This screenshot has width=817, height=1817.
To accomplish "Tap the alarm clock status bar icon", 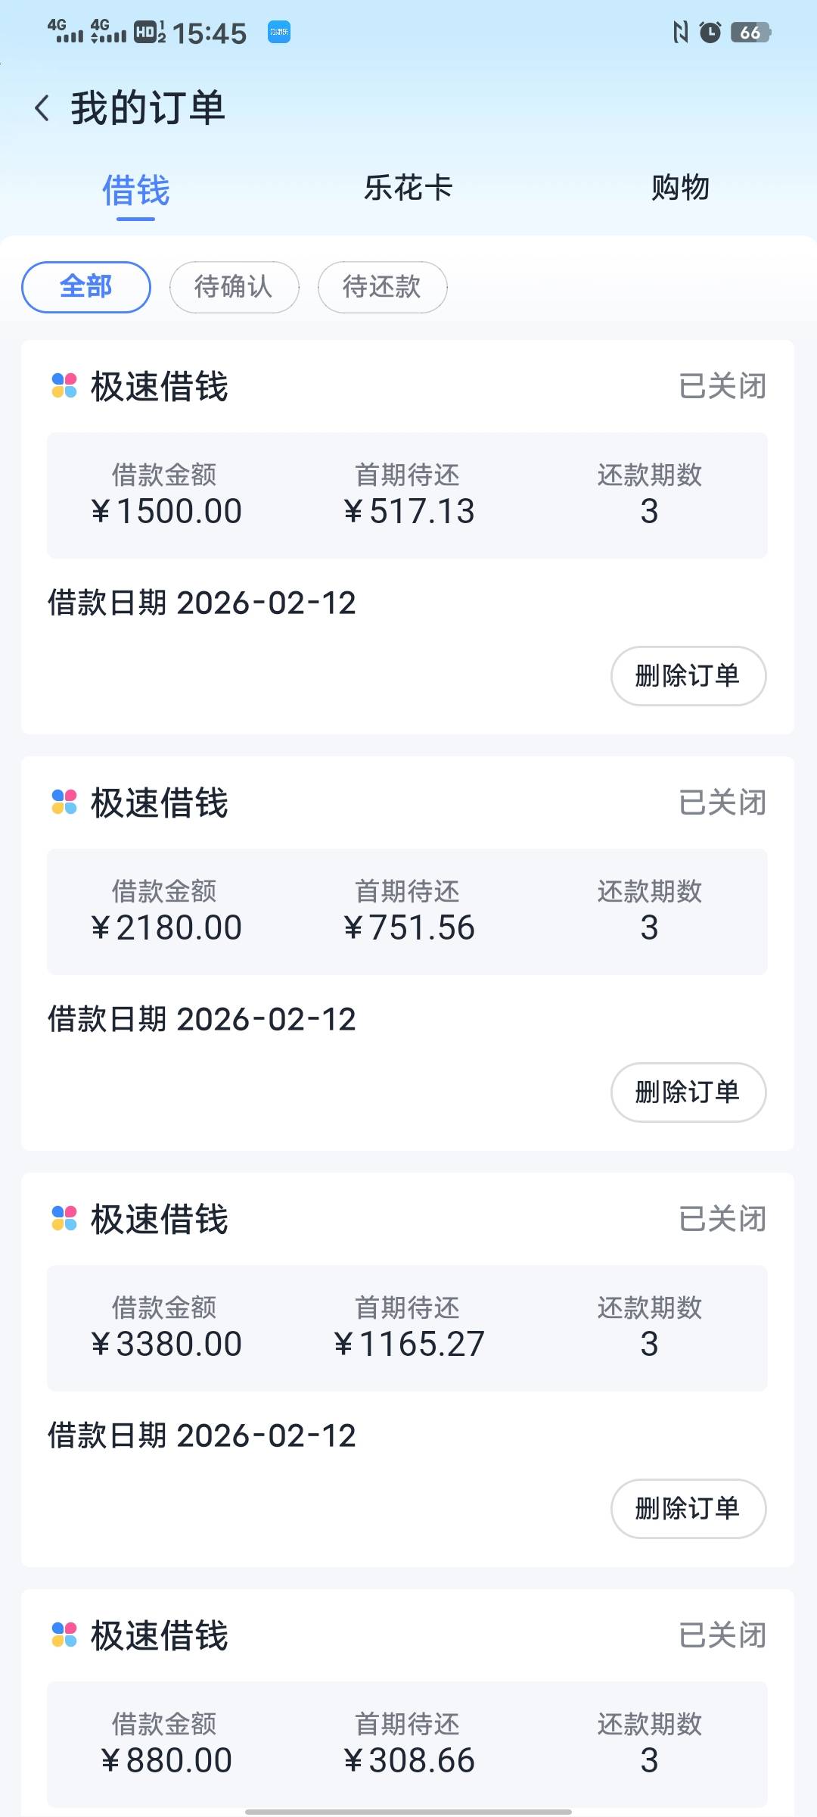I will pyautogui.click(x=710, y=32).
